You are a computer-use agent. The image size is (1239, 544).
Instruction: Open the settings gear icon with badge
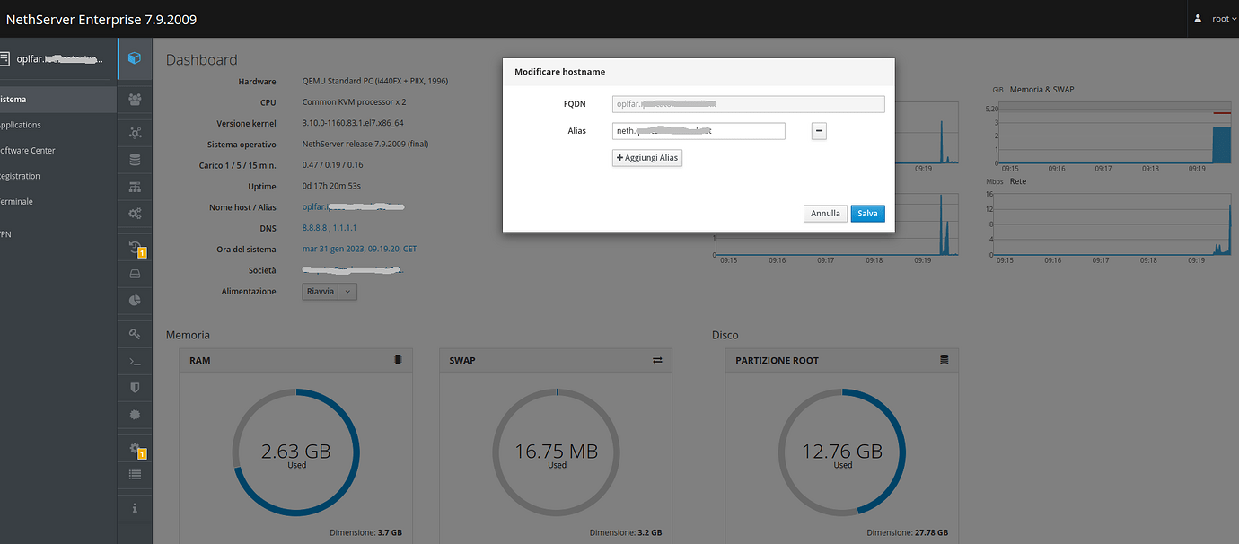[136, 449]
